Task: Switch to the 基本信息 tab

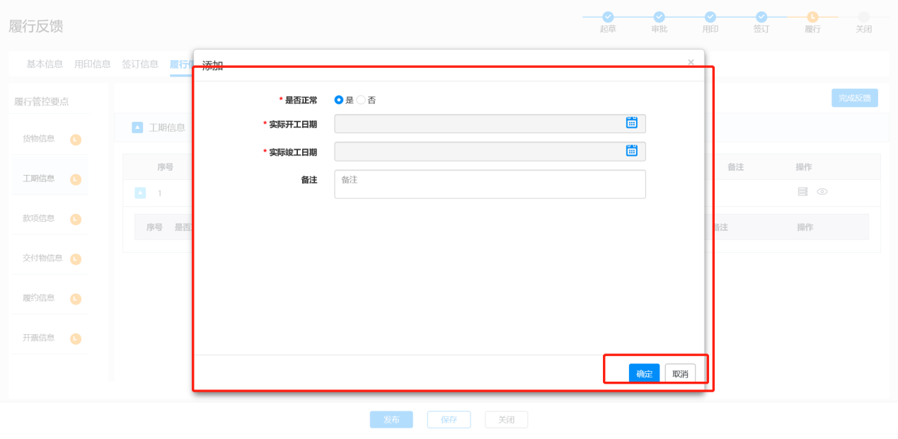Action: (45, 64)
